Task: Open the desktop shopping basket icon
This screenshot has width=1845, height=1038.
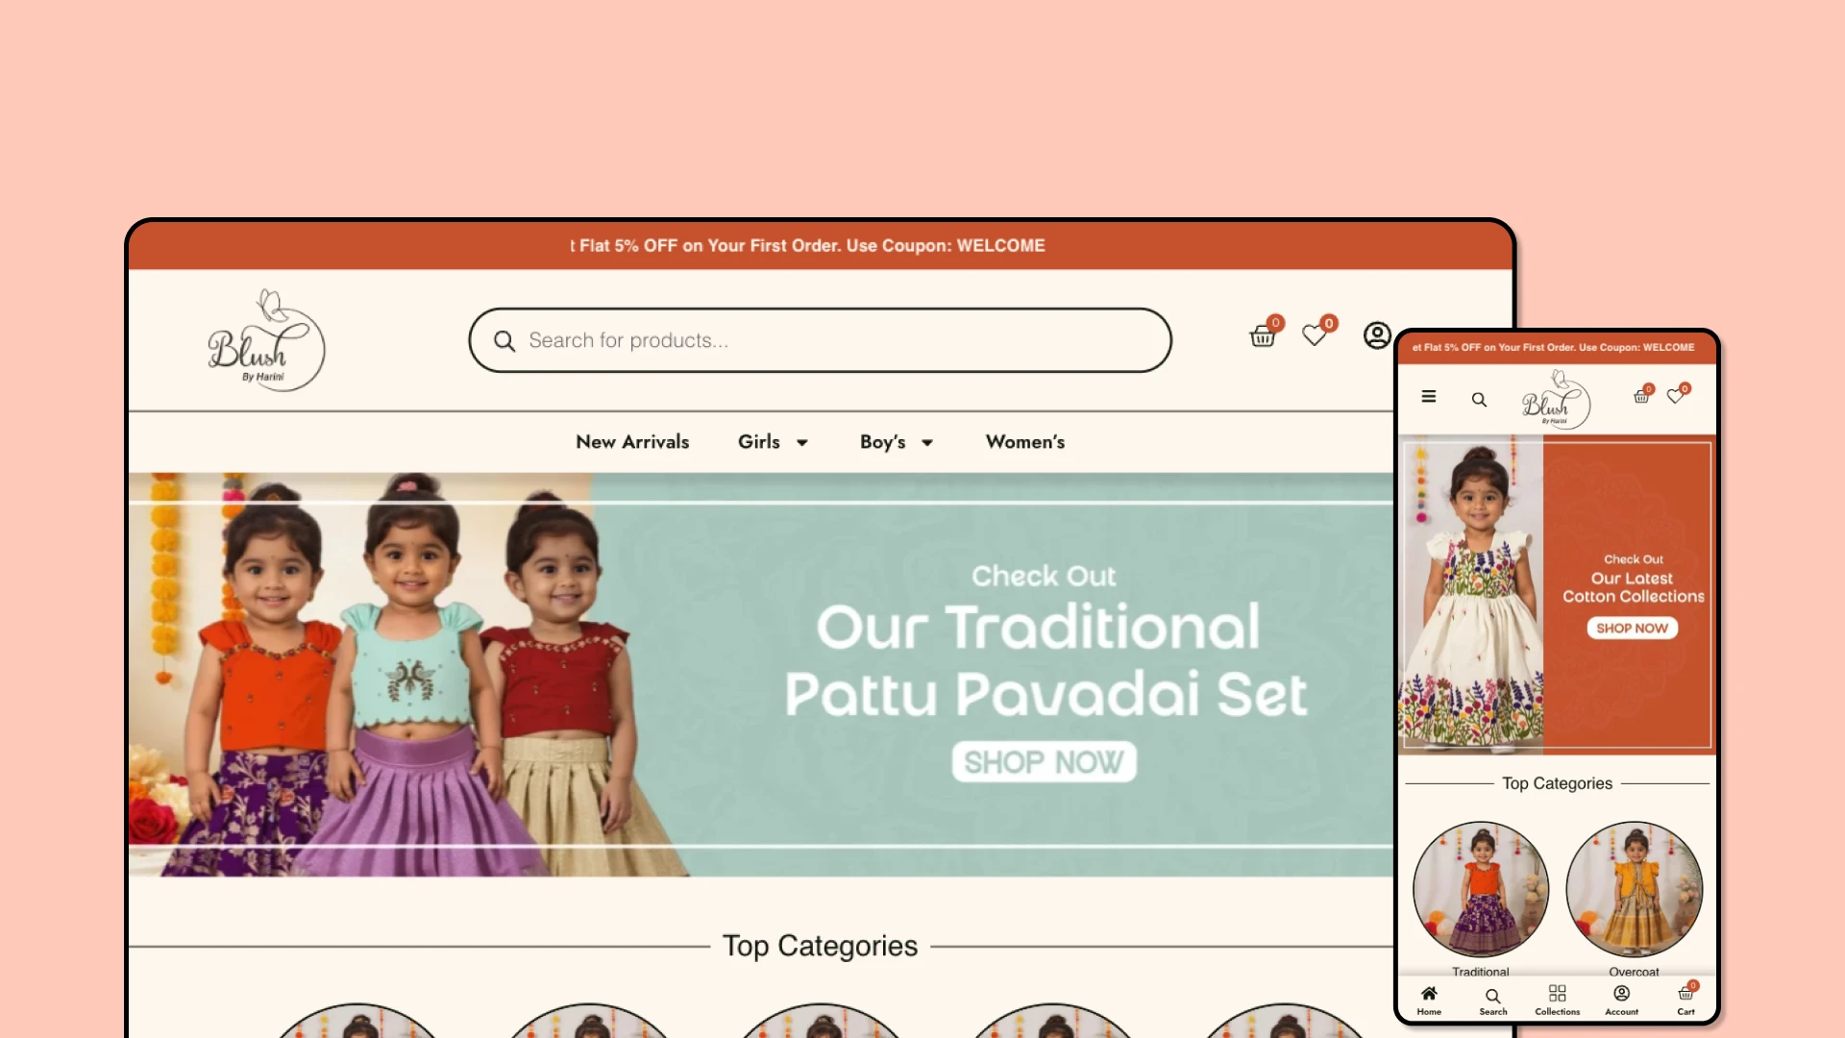Action: (1263, 335)
